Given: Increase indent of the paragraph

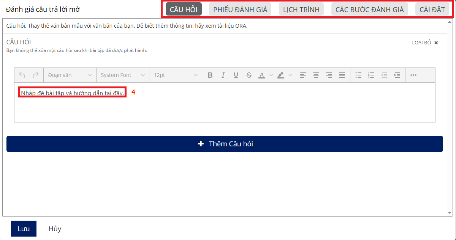Looking at the screenshot, I should click(397, 75).
